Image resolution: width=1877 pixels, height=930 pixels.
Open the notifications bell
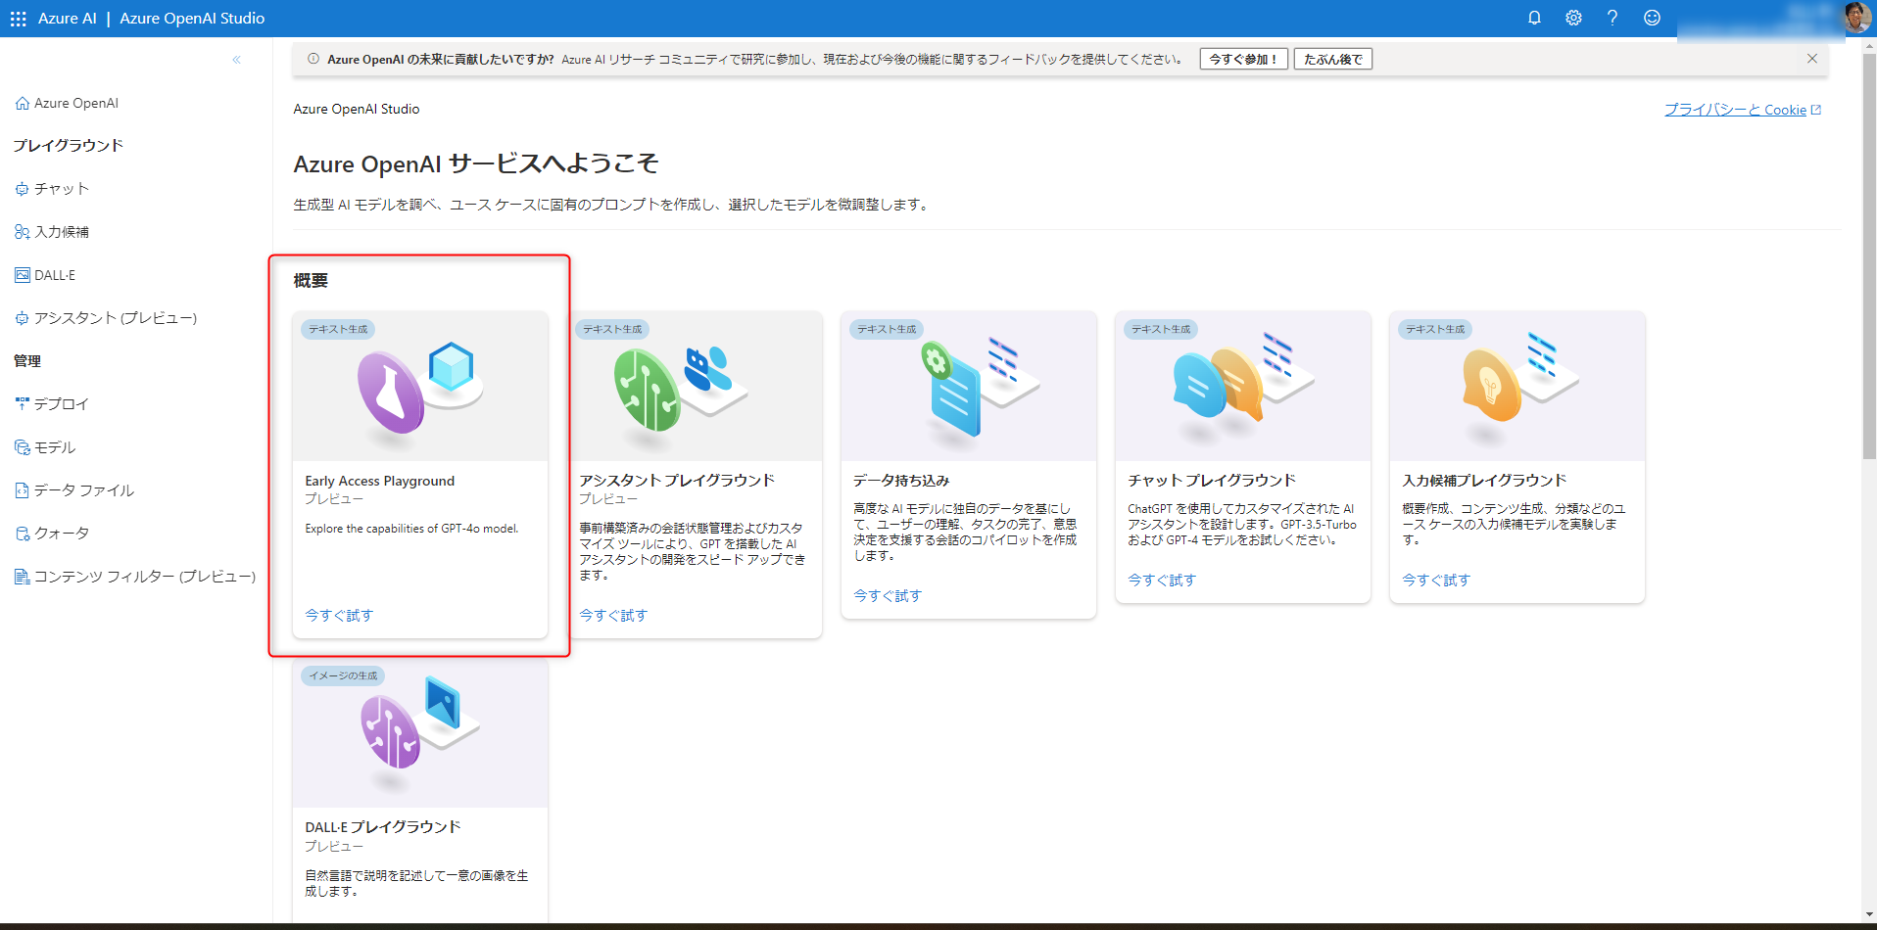(1534, 18)
